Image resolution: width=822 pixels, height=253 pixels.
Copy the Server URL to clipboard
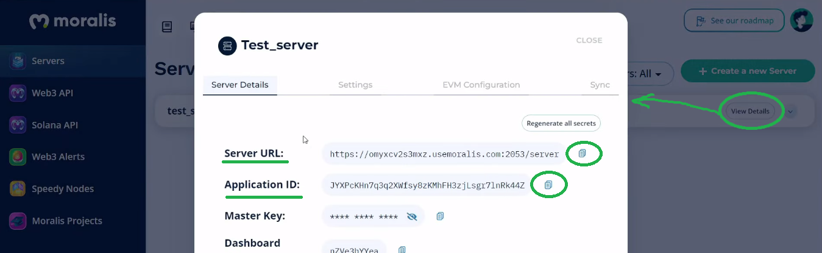582,154
